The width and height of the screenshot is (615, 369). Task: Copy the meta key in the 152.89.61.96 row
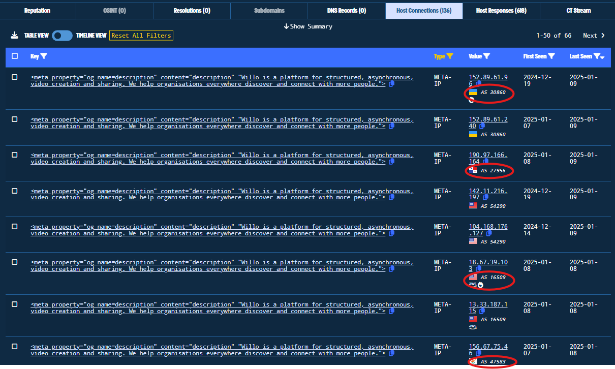pyautogui.click(x=391, y=84)
